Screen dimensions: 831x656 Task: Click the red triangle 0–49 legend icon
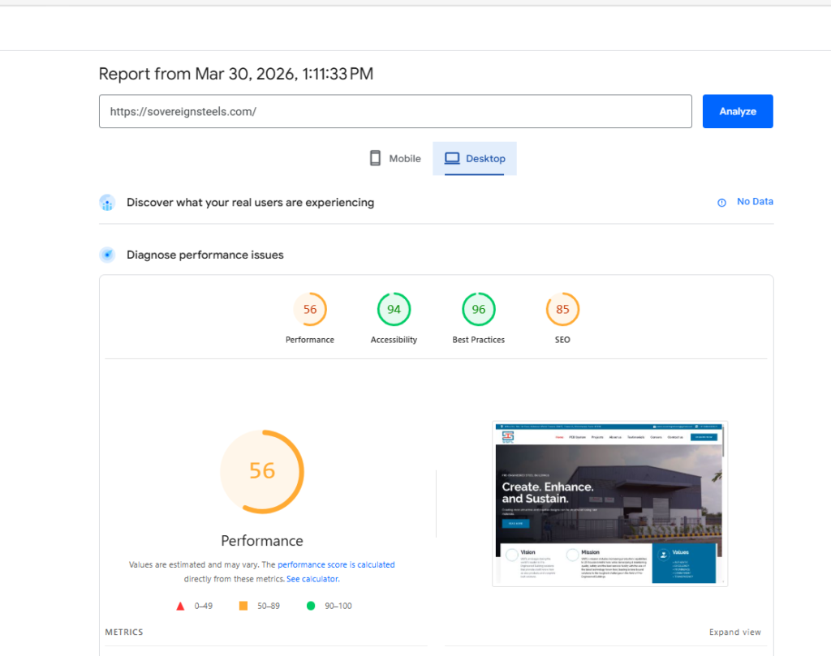pos(181,606)
